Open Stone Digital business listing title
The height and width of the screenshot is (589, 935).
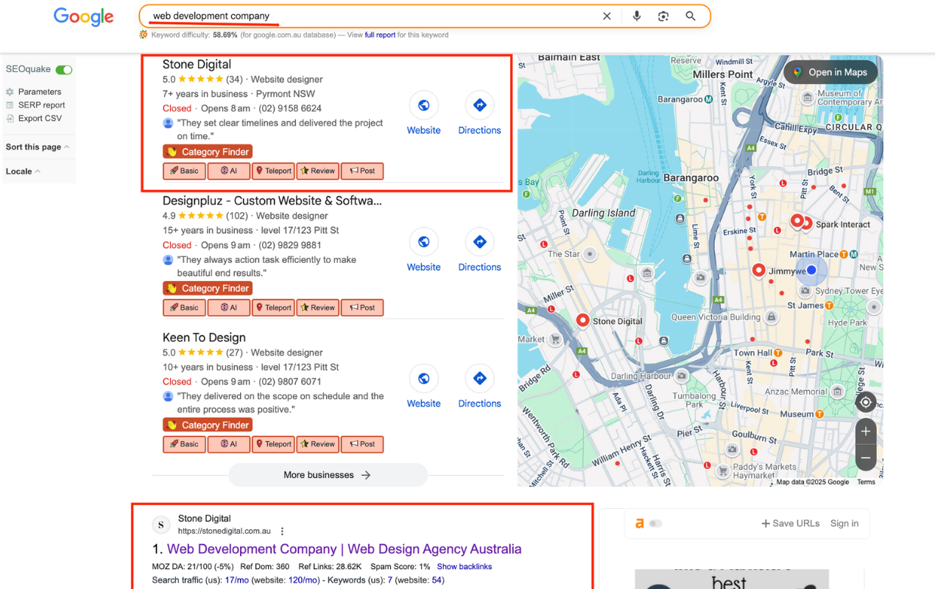[x=197, y=65]
